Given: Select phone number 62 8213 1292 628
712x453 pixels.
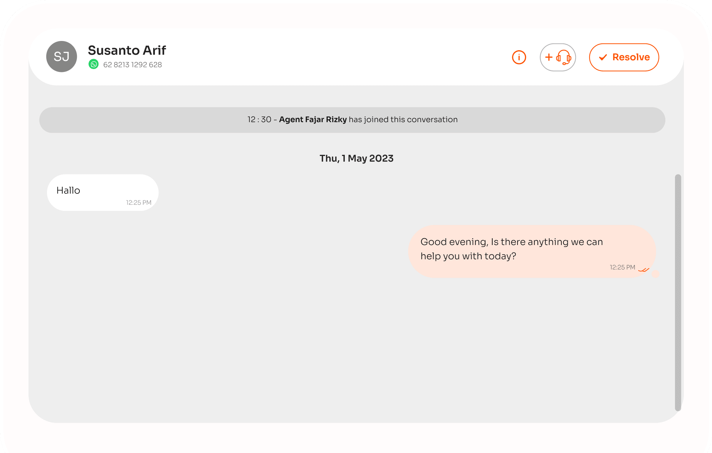Looking at the screenshot, I should (x=132, y=65).
